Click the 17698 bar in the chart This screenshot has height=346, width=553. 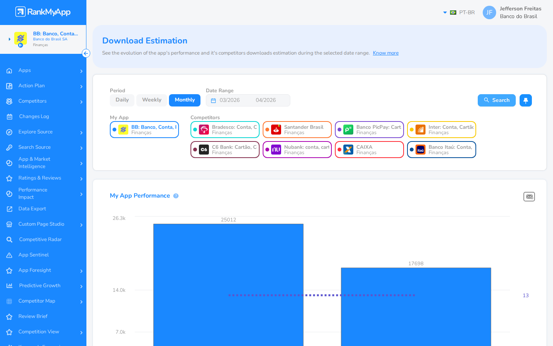(x=416, y=307)
